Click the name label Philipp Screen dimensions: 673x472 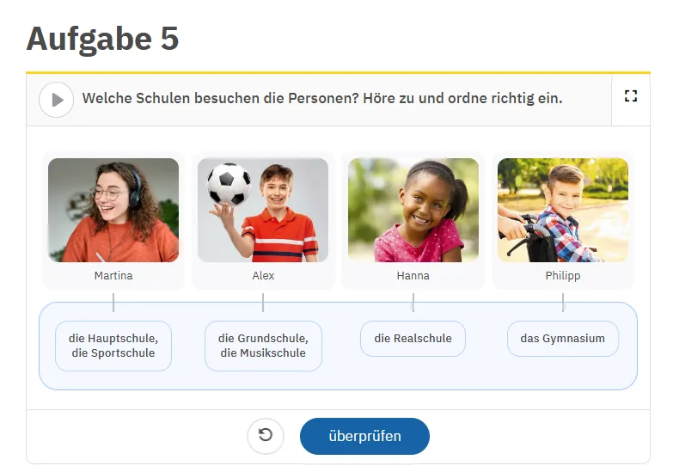563,276
